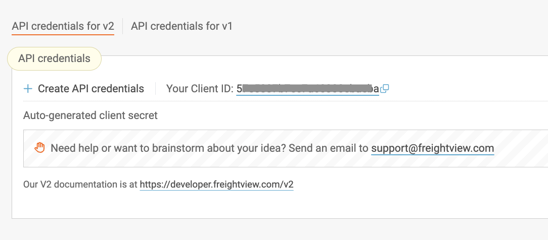This screenshot has width=548, height=240.
Task: Click the grey redaction bar over the Client ID
Action: coord(307,88)
